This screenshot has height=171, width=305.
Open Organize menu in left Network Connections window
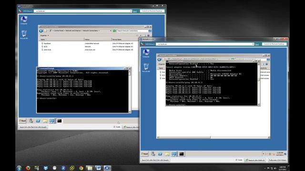44,36
